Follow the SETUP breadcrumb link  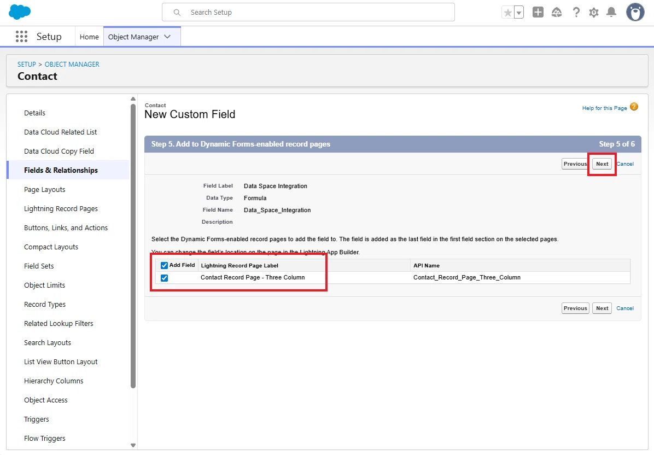pos(27,64)
